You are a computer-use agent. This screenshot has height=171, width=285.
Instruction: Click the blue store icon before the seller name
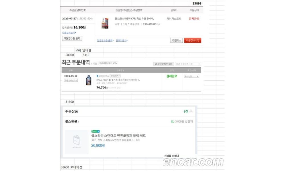pyautogui.click(x=97, y=76)
